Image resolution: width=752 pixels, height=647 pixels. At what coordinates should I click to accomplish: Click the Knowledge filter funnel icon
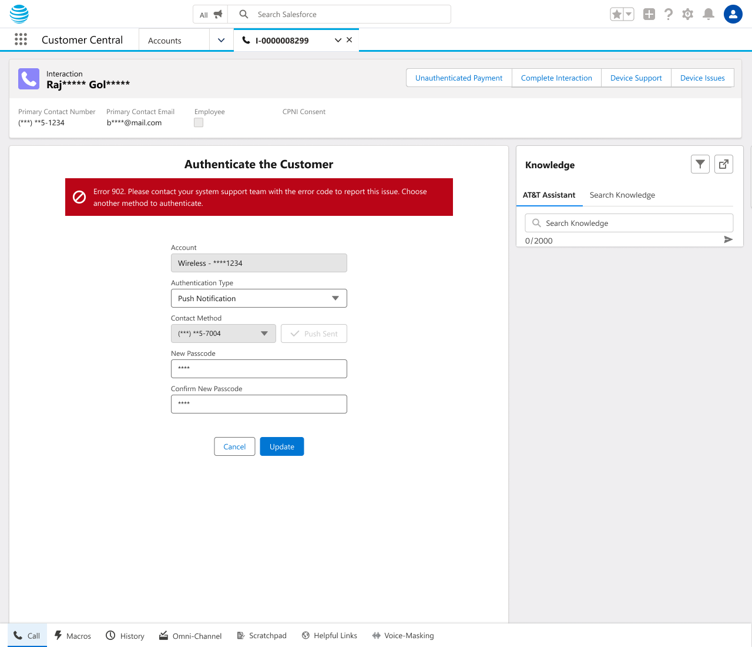coord(700,164)
